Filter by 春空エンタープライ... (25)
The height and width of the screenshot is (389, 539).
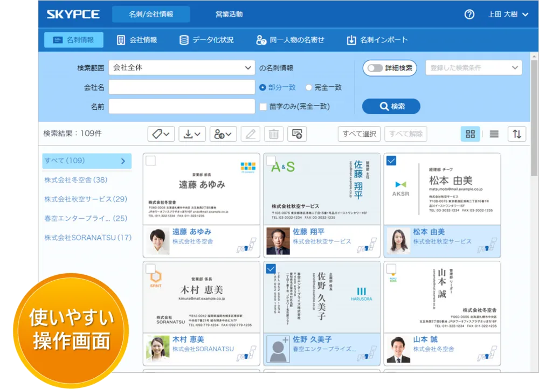pyautogui.click(x=86, y=218)
